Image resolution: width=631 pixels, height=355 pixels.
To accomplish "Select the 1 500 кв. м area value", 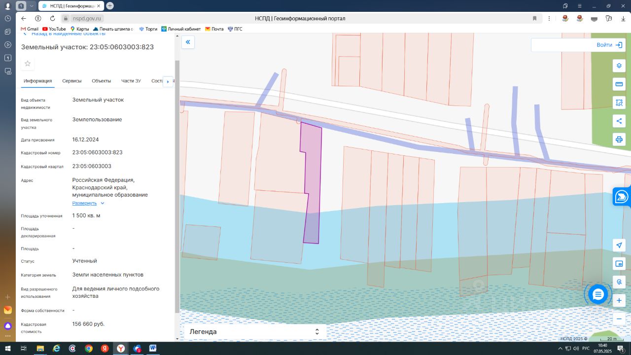I will pos(86,215).
